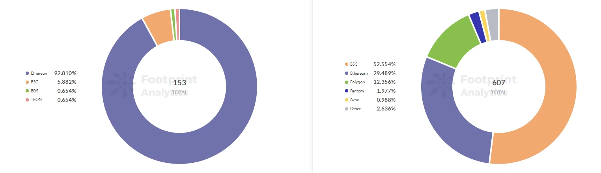
Task: Click the Footprint Analytics logo in left chart
Action: click(x=152, y=85)
